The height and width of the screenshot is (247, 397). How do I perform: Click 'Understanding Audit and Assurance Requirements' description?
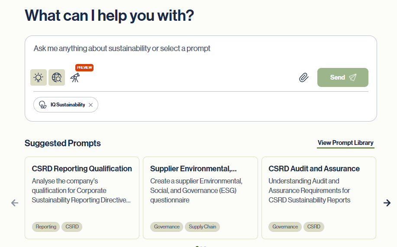point(310,191)
